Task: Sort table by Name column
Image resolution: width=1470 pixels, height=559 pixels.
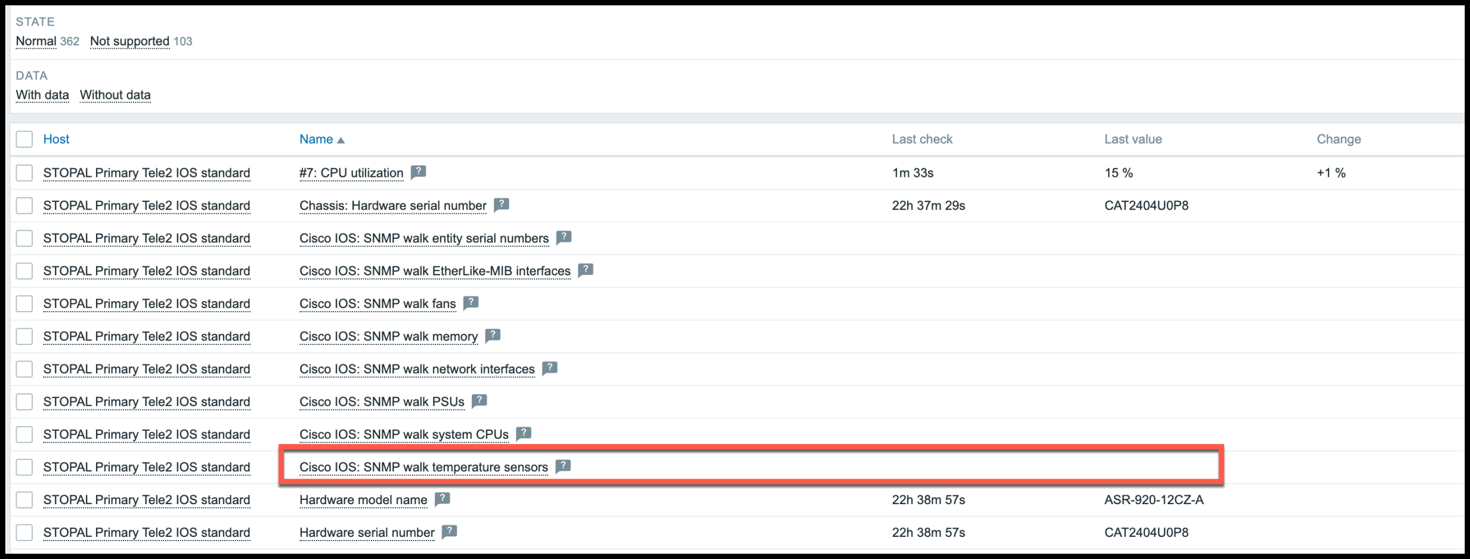Action: click(317, 139)
